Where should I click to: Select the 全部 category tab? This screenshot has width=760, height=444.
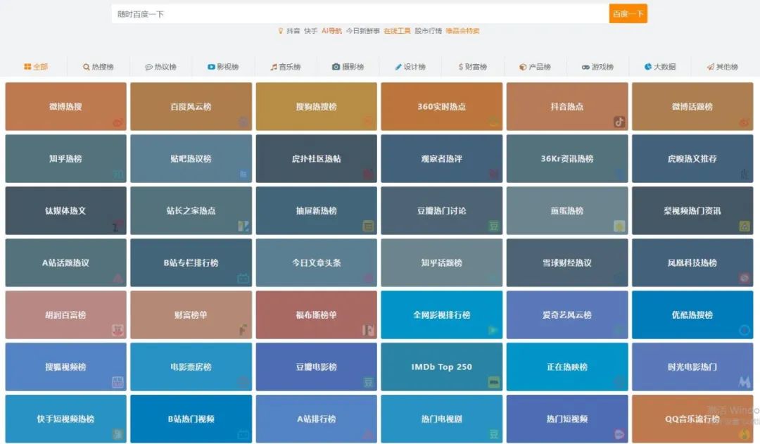click(36, 67)
